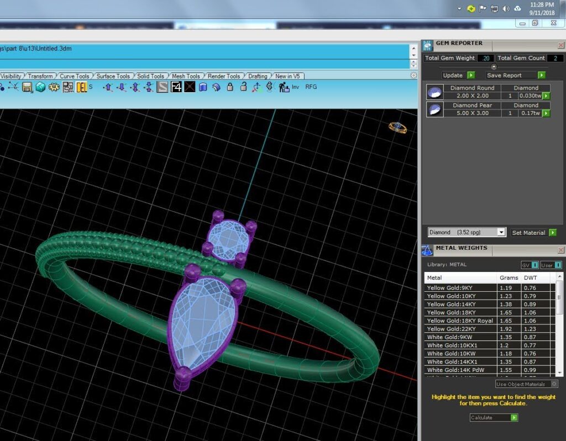Viewport: 566px width, 441px height.
Task: Click the open padlock Unlock icon
Action: pyautogui.click(x=244, y=87)
